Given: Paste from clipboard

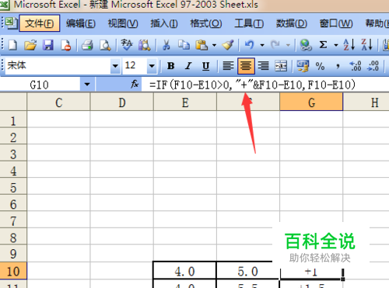Looking at the screenshot, I should pos(202,45).
